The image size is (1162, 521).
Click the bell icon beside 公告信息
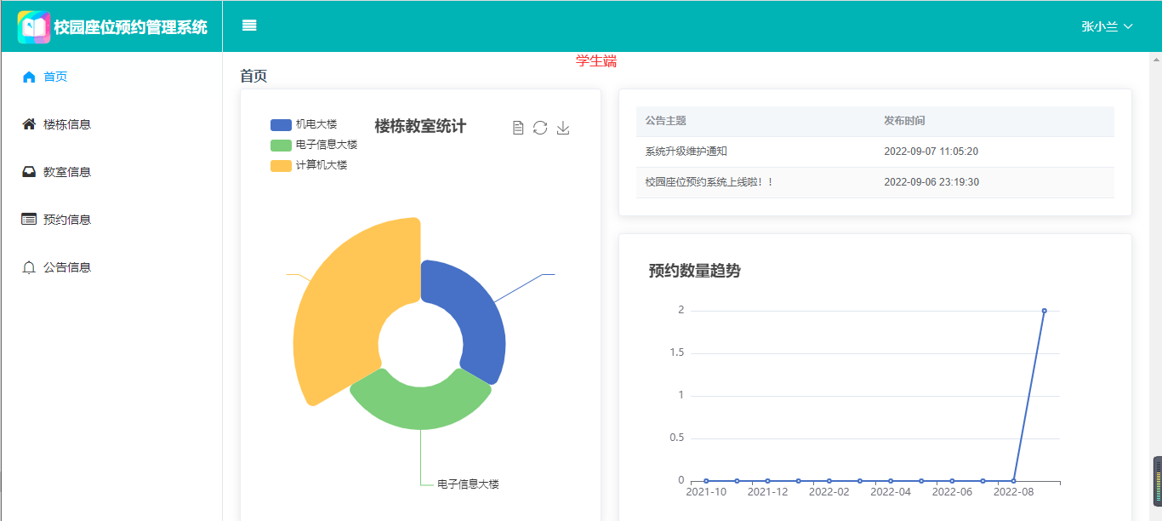click(x=29, y=267)
